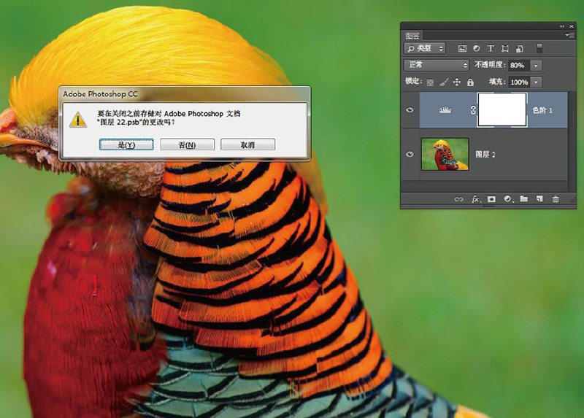Open the fx layer style menu
The image size is (584, 418).
[475, 198]
